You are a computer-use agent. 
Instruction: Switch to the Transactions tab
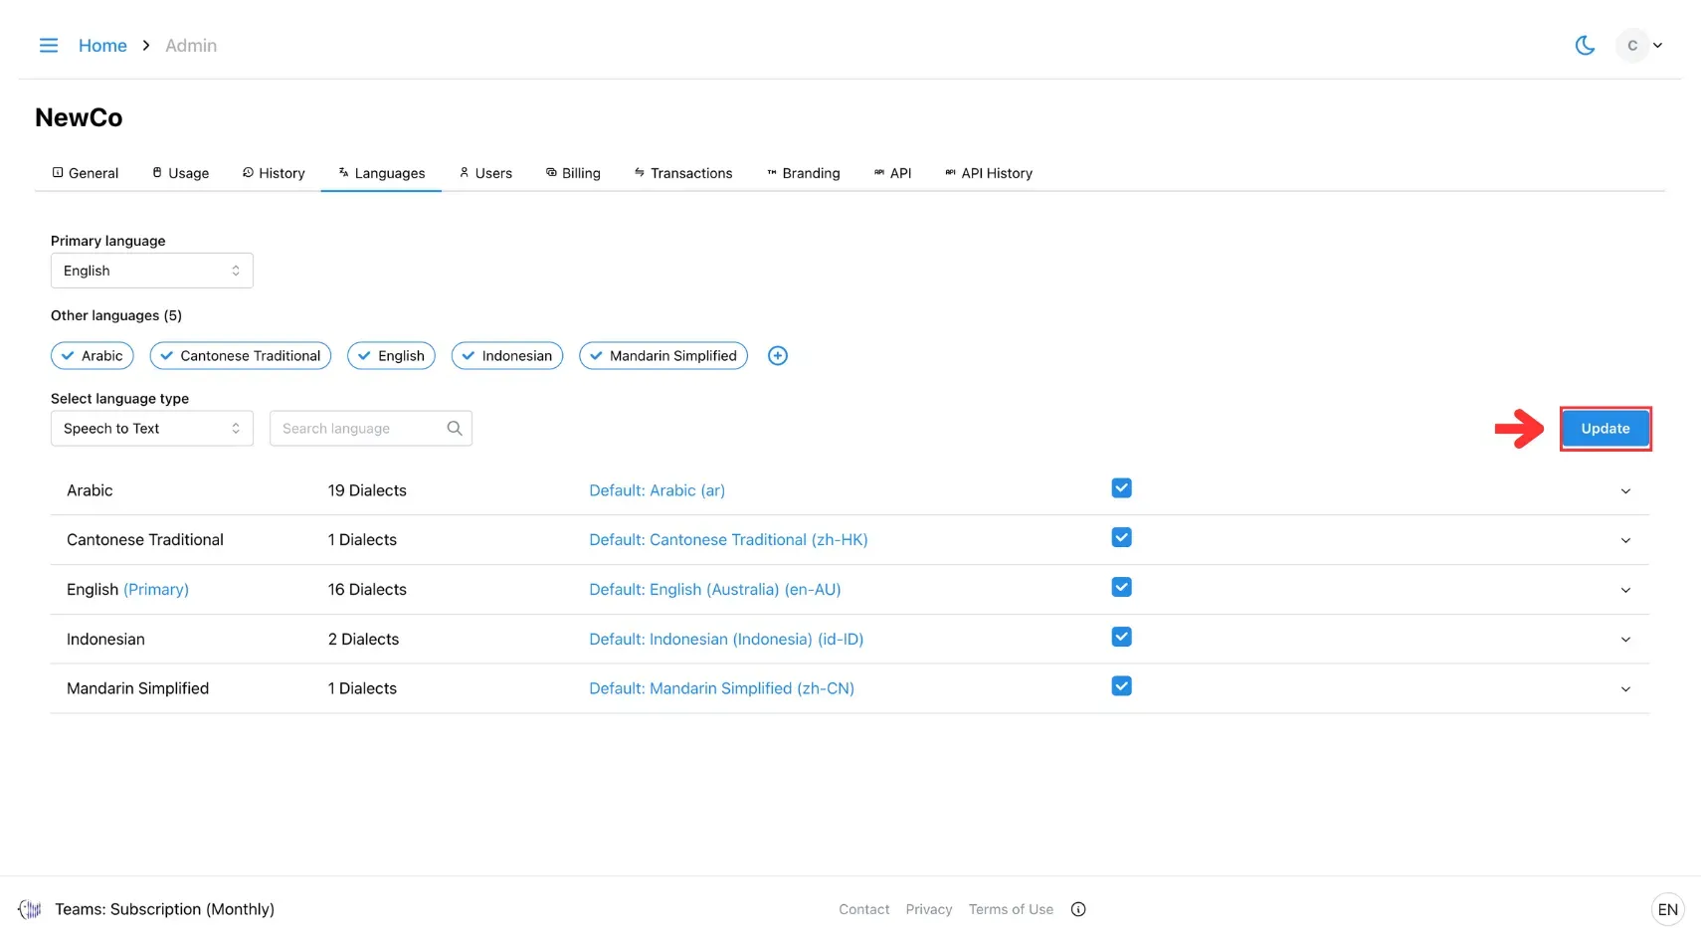point(683,173)
